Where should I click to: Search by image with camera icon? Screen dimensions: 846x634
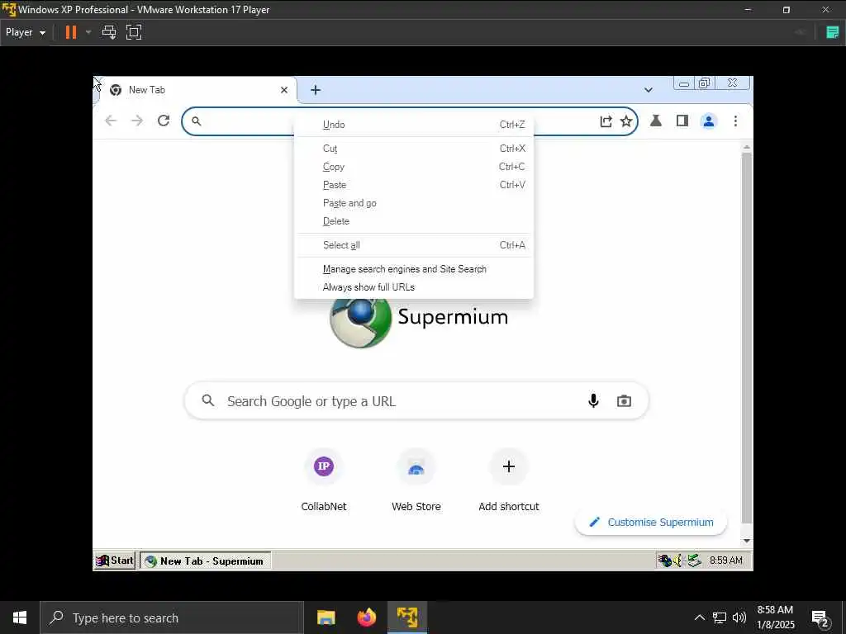625,401
